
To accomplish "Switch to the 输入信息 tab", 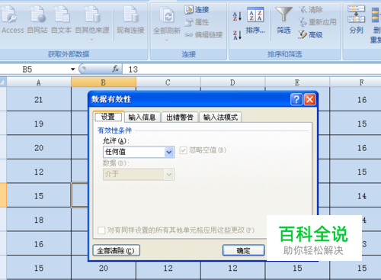I will pos(142,117).
